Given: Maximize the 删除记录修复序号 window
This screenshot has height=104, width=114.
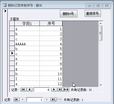Looking at the screenshot, I should click(x=98, y=6).
